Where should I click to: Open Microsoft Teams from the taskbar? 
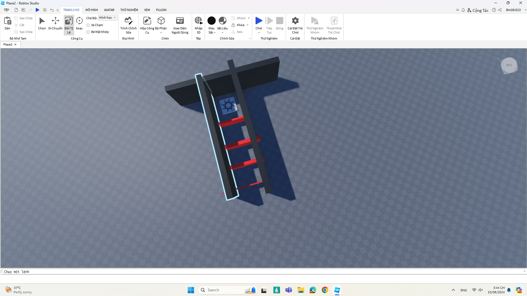click(x=289, y=290)
